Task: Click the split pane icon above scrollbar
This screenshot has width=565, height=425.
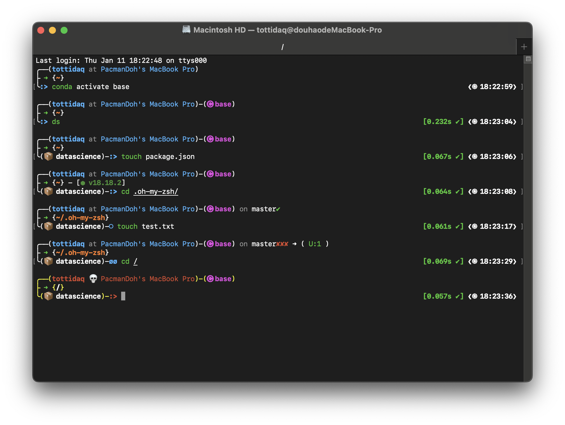Action: (x=528, y=59)
